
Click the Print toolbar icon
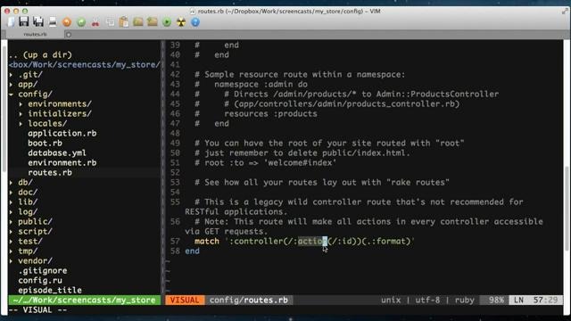[x=53, y=21]
